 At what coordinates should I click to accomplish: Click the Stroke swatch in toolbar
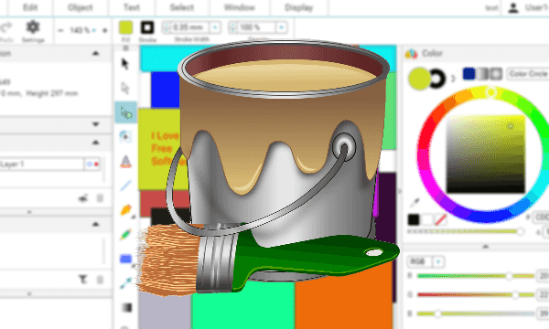[x=147, y=27]
